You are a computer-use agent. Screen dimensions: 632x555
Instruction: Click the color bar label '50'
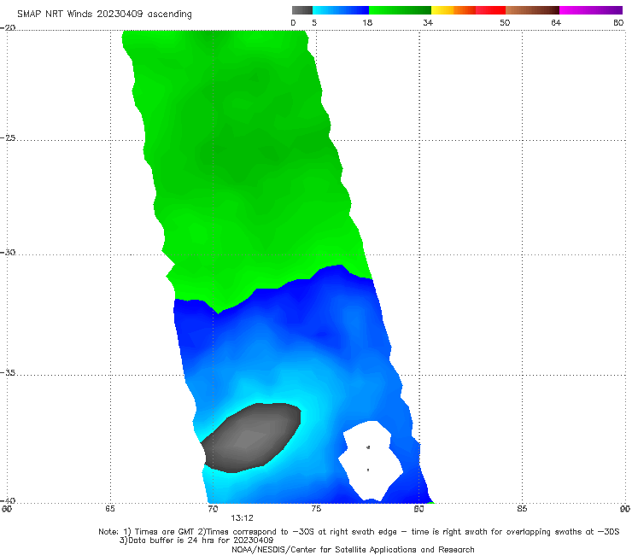(x=505, y=23)
